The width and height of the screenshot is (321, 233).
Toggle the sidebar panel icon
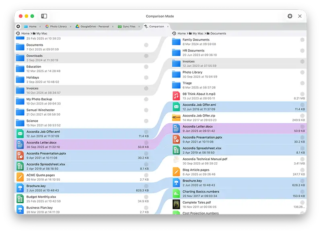(44, 16)
